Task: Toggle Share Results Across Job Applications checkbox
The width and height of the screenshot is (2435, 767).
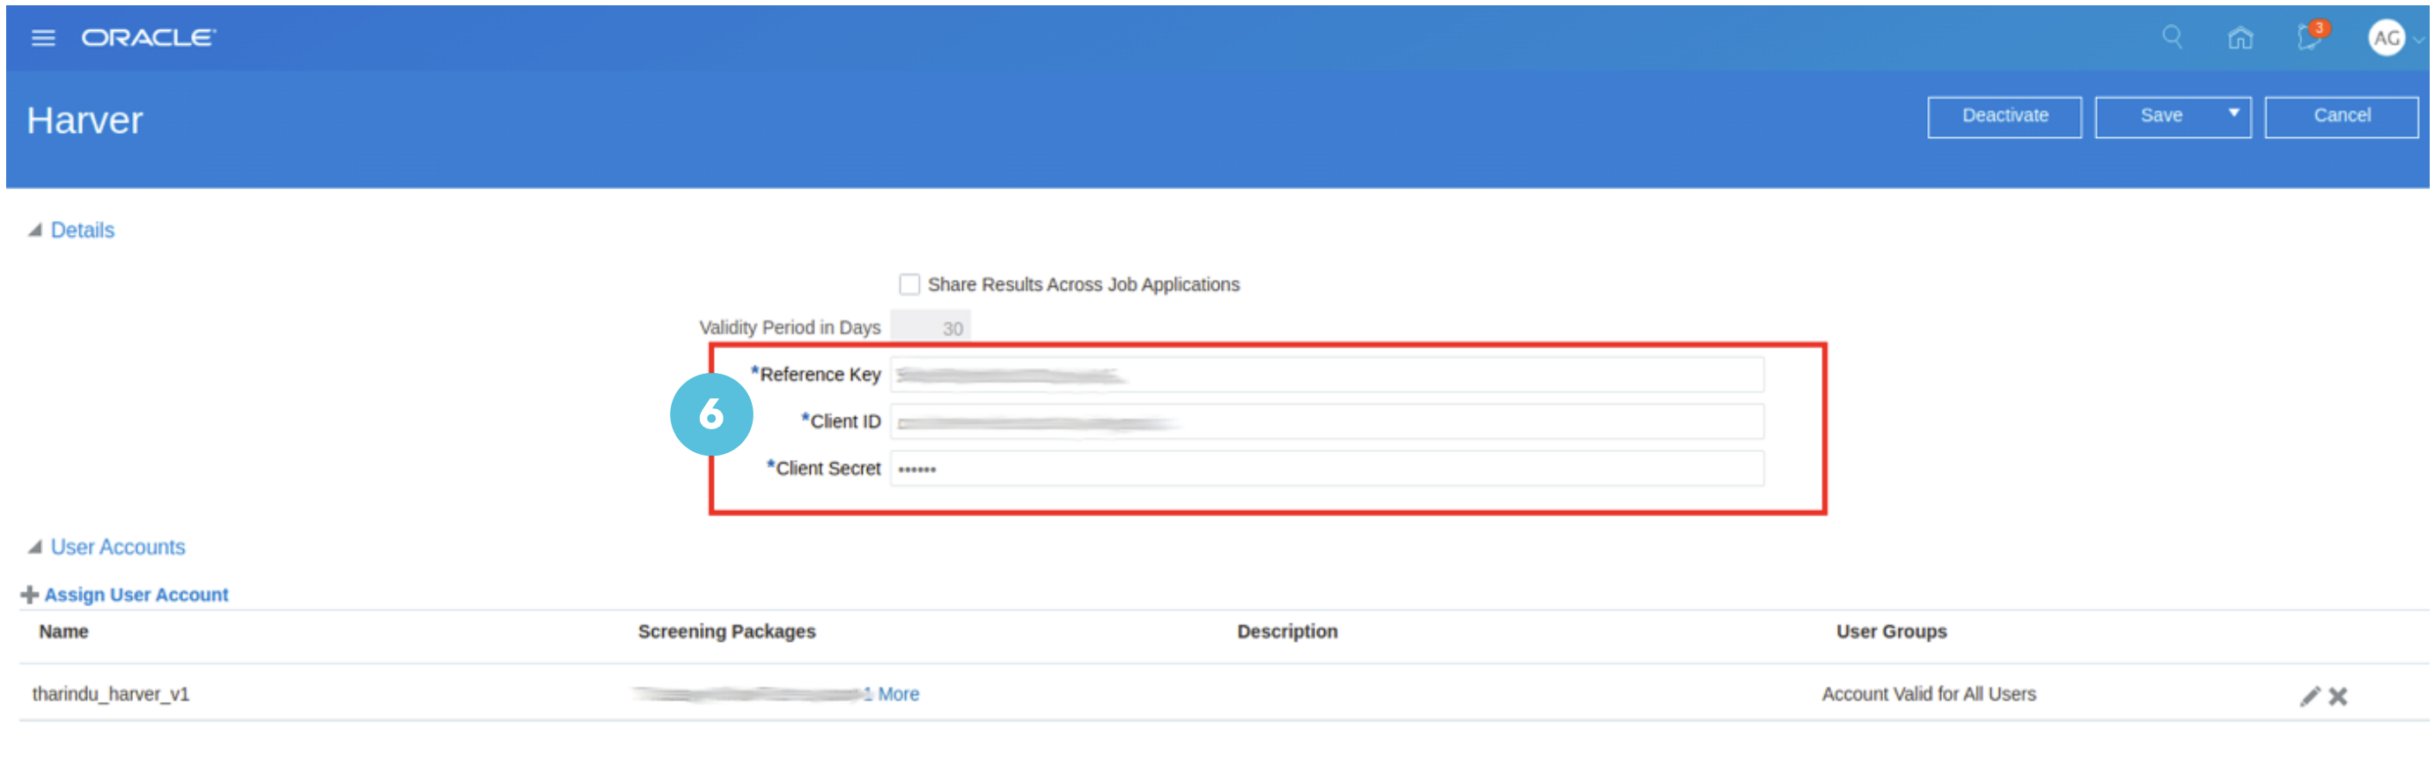Action: (909, 284)
